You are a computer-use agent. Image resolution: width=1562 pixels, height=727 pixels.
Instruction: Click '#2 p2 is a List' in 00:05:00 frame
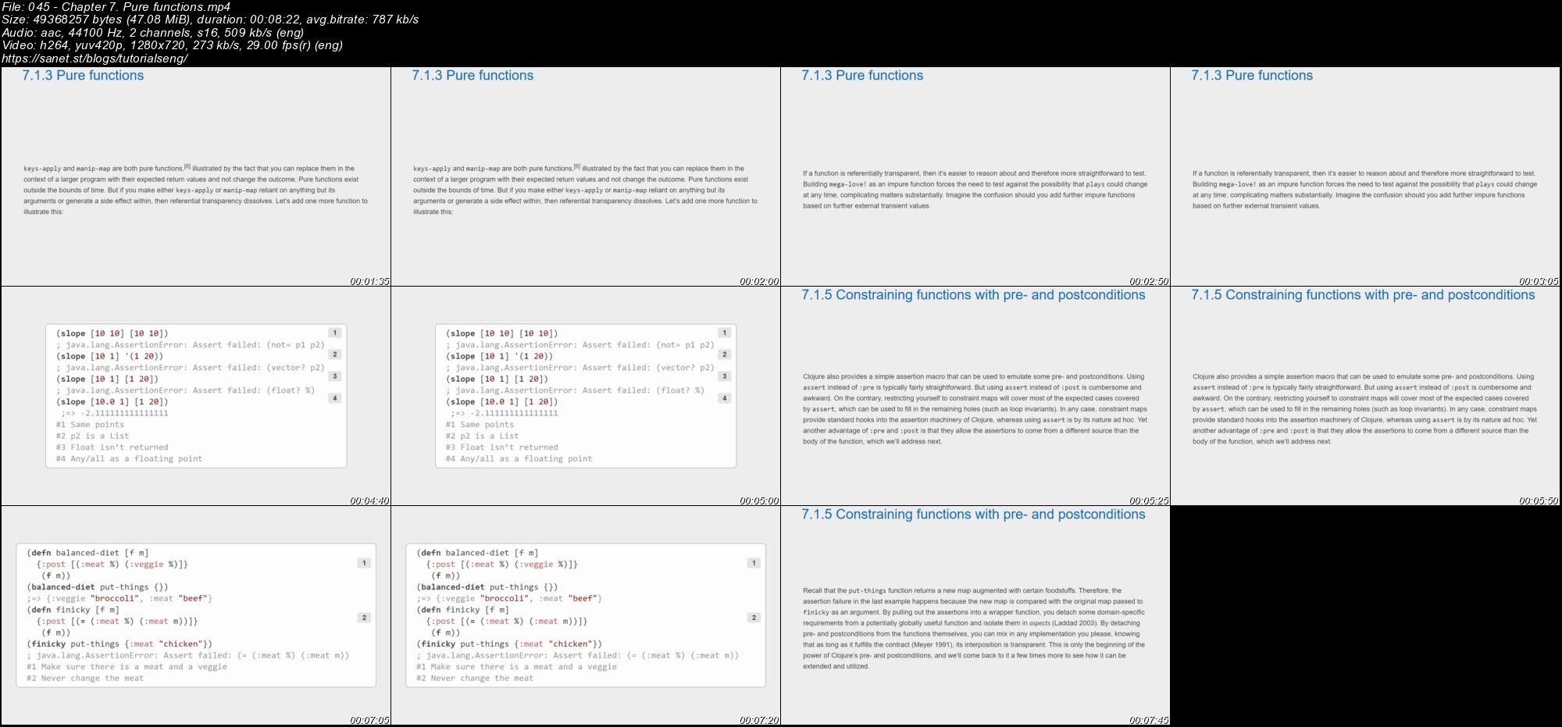pos(482,437)
